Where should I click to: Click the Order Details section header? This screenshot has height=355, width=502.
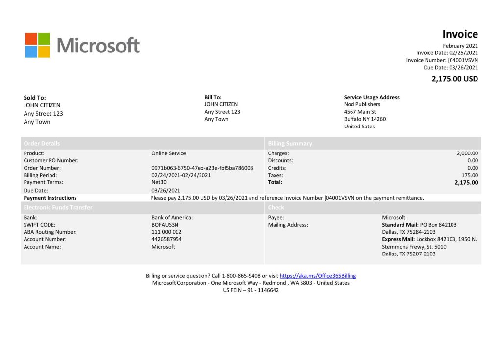(x=42, y=144)
